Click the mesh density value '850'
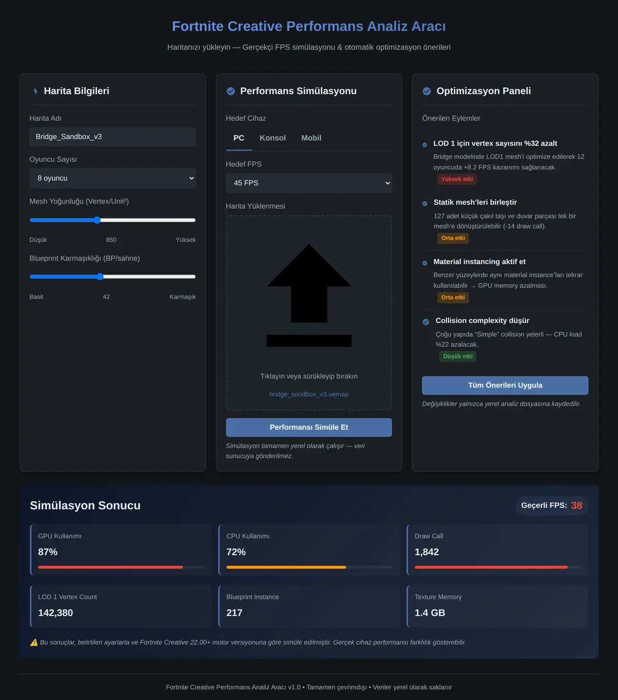Image resolution: width=618 pixels, height=700 pixels. [111, 240]
